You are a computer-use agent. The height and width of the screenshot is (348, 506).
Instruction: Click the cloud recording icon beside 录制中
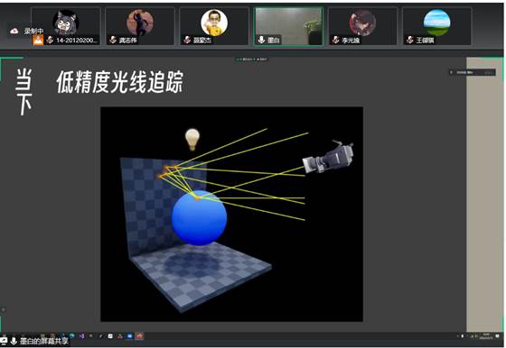click(14, 31)
